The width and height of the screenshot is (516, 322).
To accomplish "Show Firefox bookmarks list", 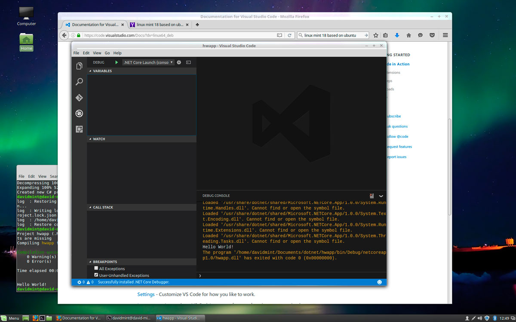I will coord(386,35).
